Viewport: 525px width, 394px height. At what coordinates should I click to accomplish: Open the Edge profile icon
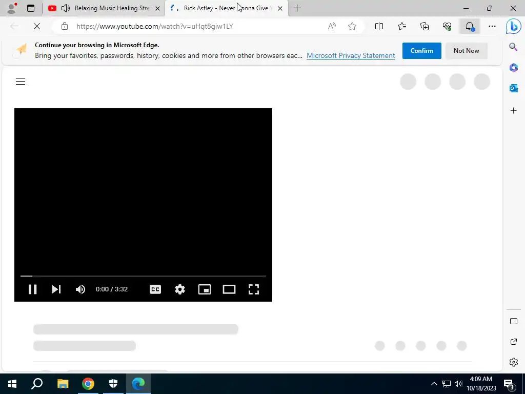point(12,8)
